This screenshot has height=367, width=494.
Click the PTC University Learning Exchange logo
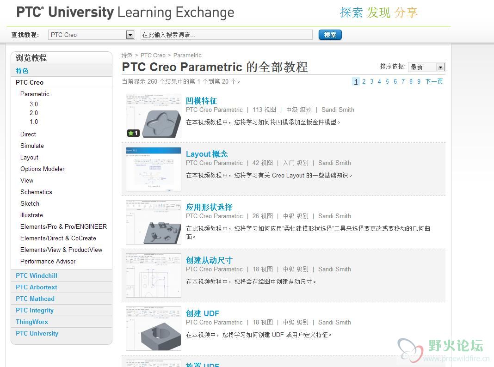(x=125, y=12)
